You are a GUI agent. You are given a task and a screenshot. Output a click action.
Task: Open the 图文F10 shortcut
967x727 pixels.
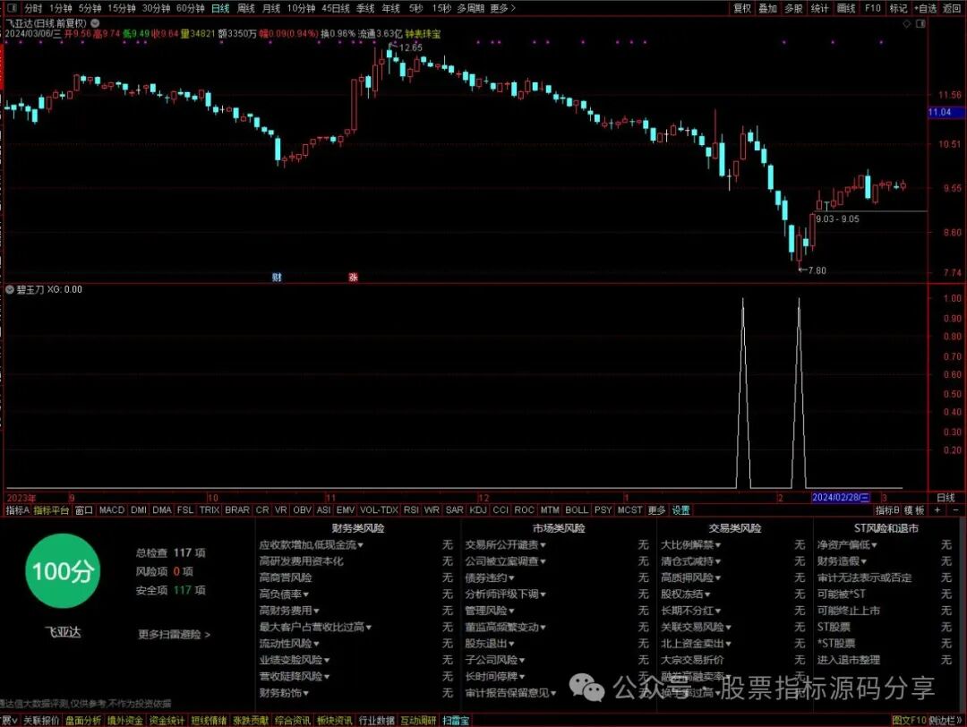click(x=909, y=720)
